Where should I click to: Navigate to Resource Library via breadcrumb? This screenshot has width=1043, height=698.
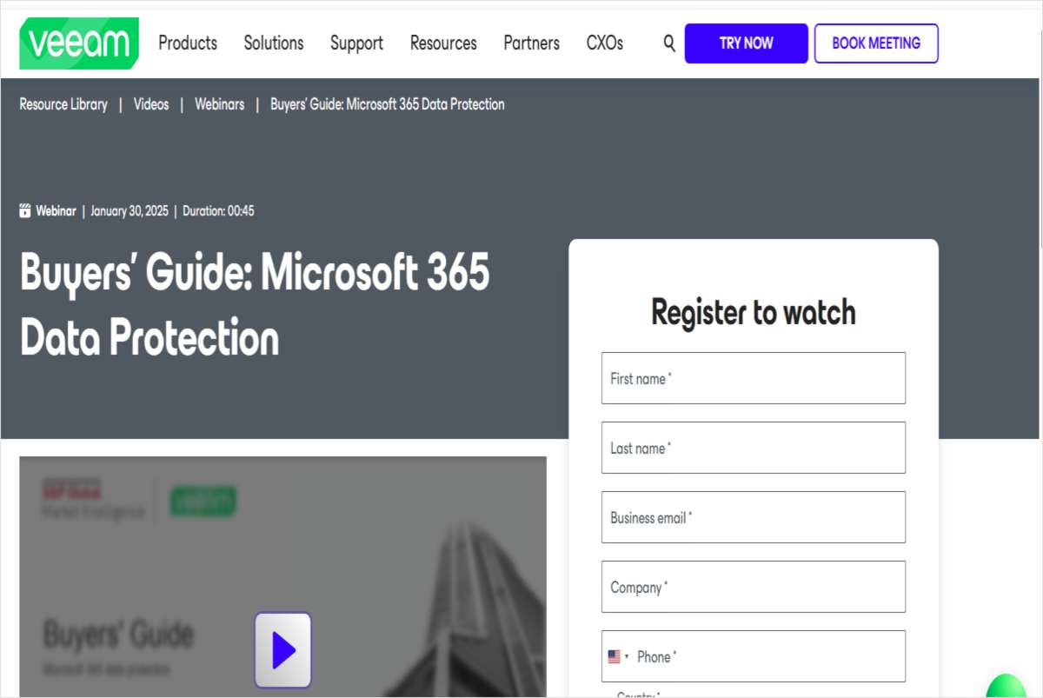click(x=63, y=104)
